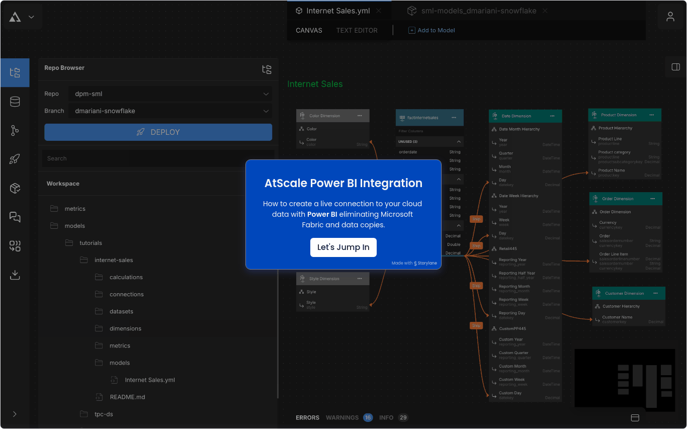Click the DEPLOY button
The width and height of the screenshot is (687, 429).
pyautogui.click(x=158, y=132)
